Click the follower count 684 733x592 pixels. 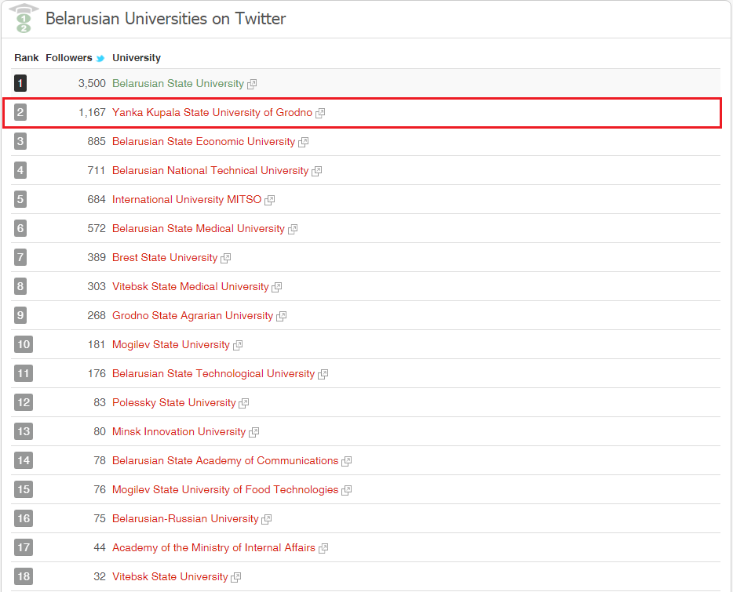coord(97,199)
